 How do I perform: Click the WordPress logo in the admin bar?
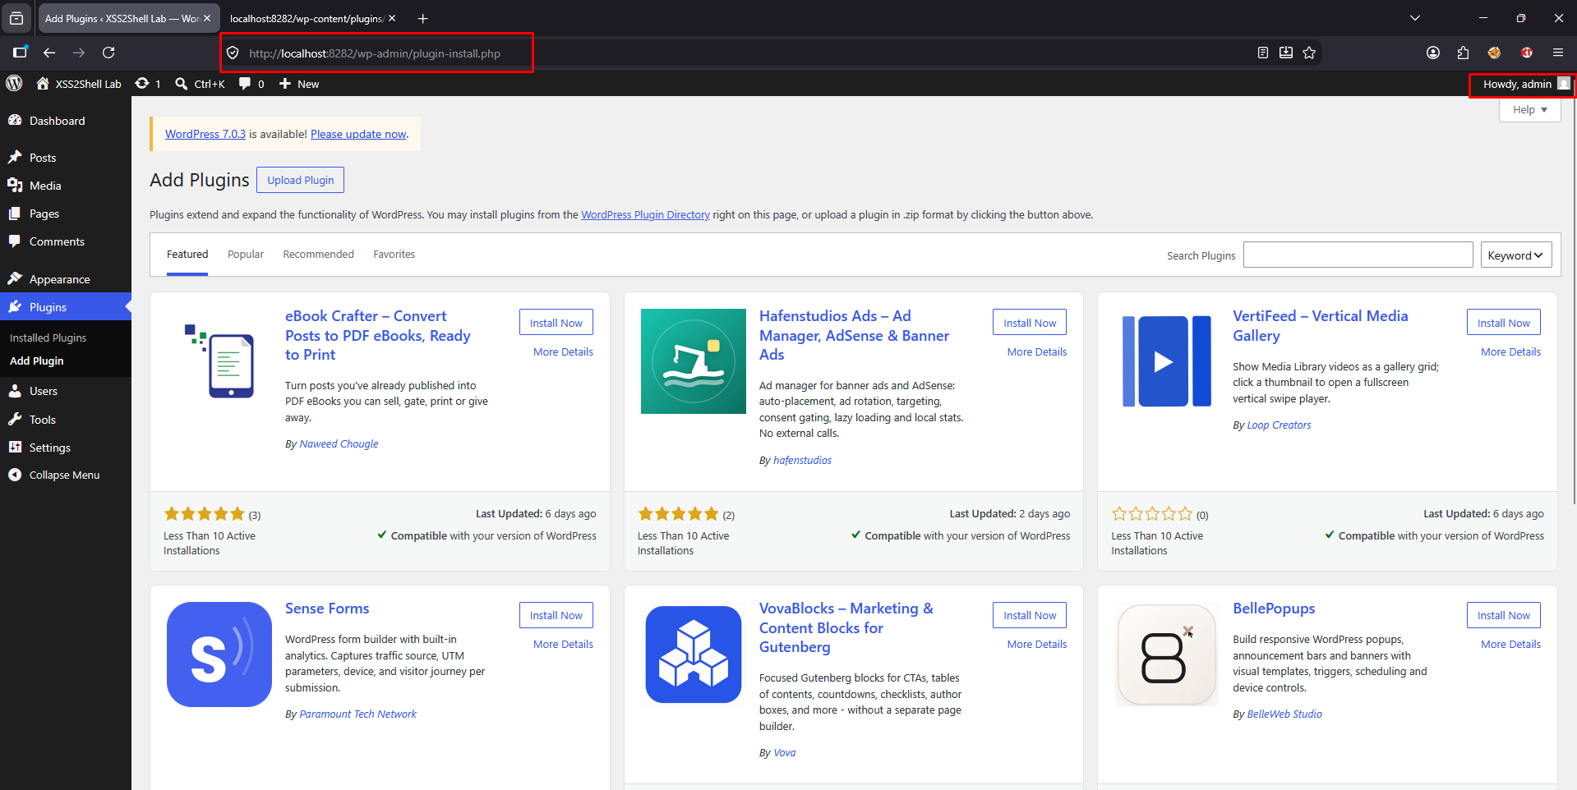[14, 84]
